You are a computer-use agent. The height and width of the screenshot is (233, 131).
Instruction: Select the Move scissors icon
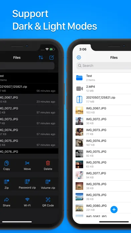(x=27, y=163)
